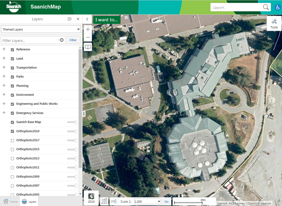Adjust Orthophoto2013 opacity slider
The height and width of the screenshot is (206, 282).
point(72,159)
